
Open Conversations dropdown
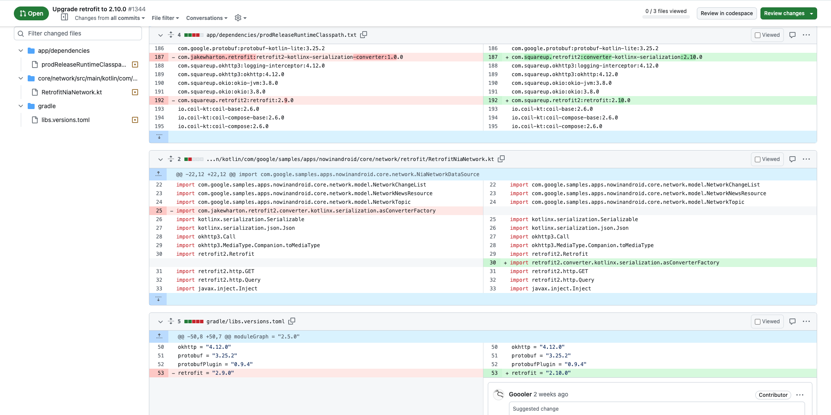[x=207, y=18]
